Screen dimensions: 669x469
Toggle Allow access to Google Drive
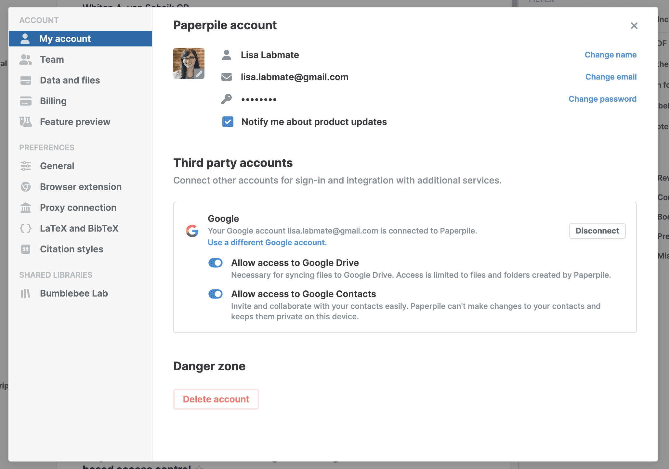[x=216, y=263]
